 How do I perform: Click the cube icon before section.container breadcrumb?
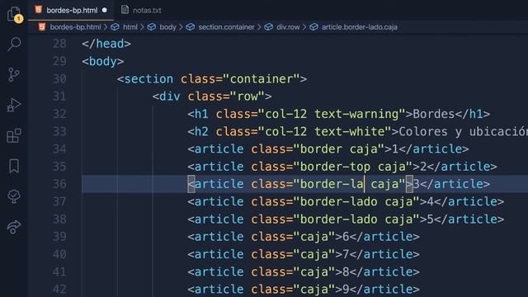click(x=191, y=27)
